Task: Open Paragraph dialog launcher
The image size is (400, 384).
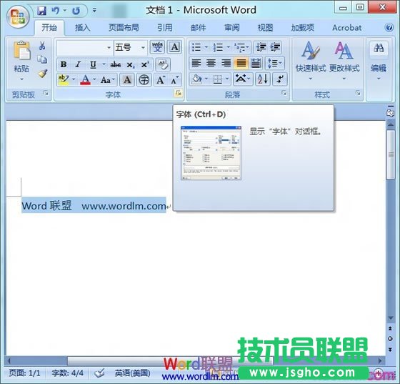Action: click(x=284, y=93)
